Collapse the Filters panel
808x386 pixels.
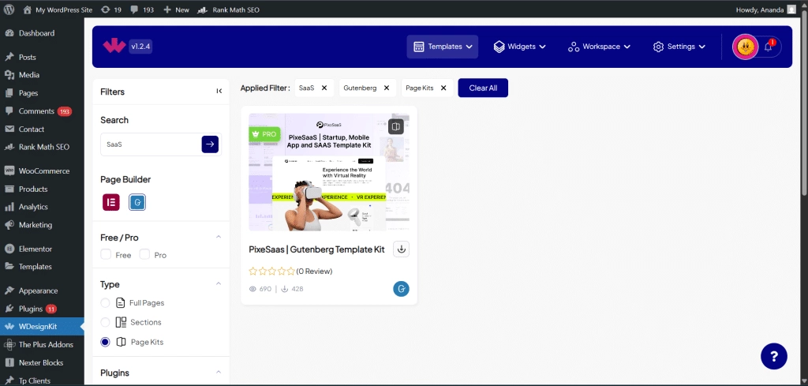pos(219,92)
